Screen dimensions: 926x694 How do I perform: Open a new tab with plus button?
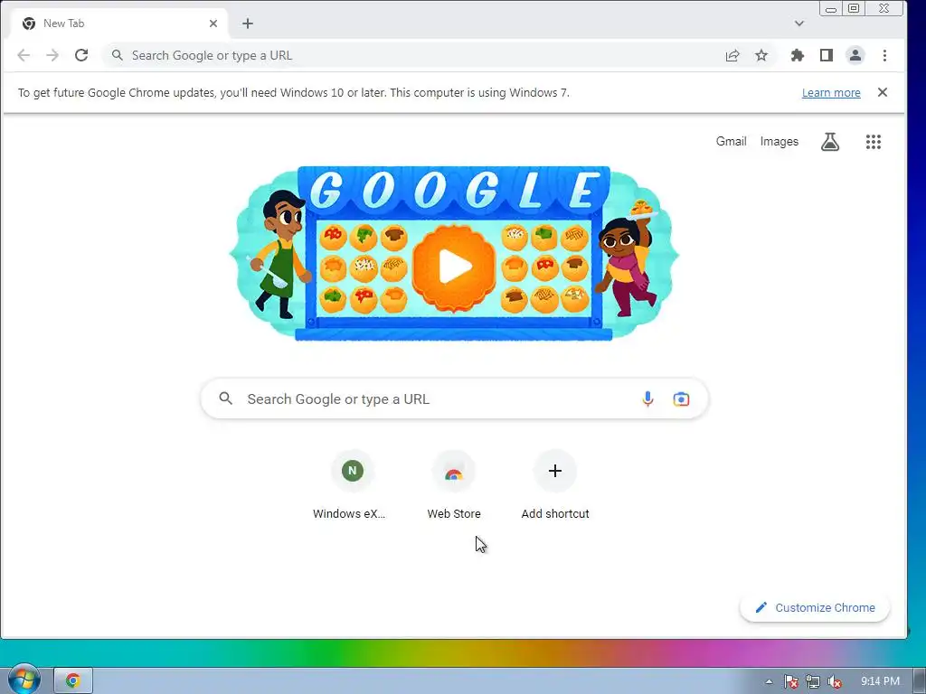click(x=248, y=23)
